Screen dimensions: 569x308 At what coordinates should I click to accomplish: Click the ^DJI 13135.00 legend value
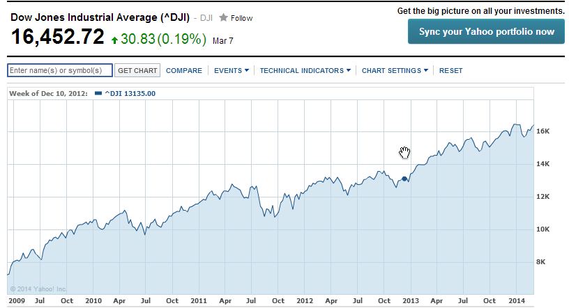pos(130,93)
